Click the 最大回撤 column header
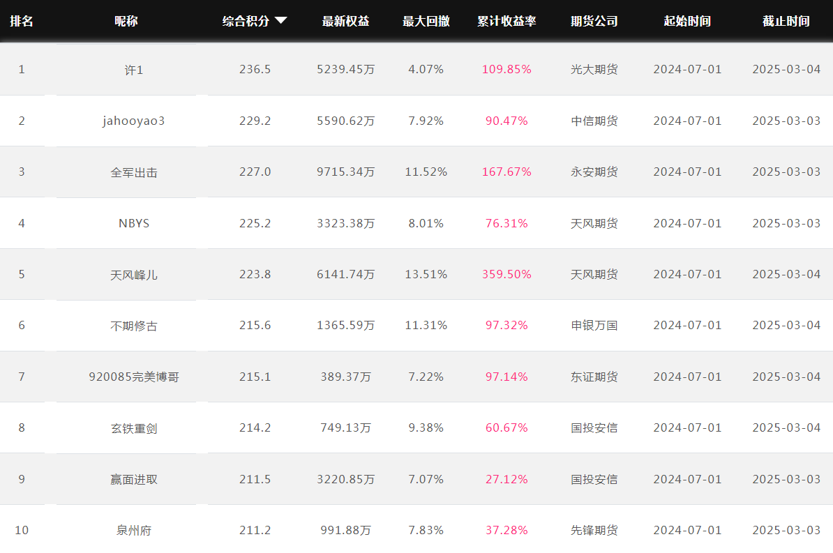 (x=426, y=21)
